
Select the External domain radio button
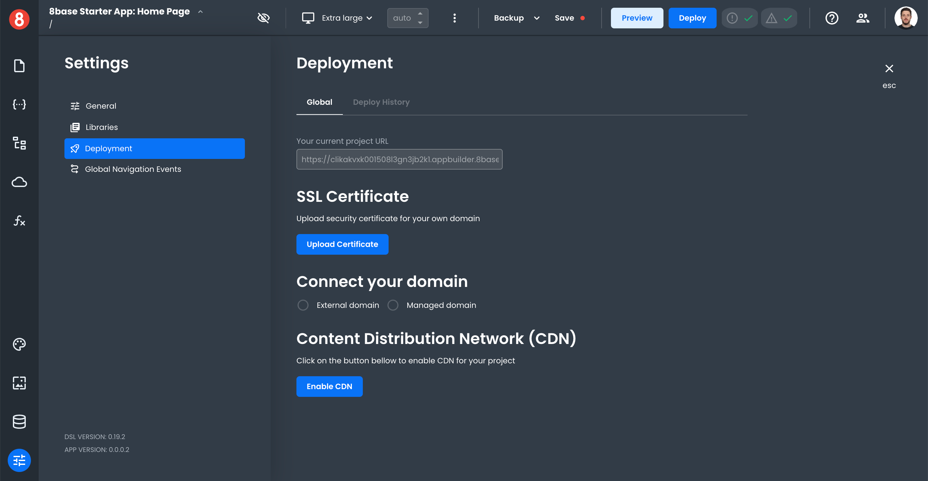303,305
